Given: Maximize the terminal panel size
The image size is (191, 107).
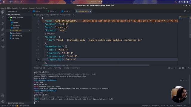Looking at the screenshot, I should click(x=186, y=68).
